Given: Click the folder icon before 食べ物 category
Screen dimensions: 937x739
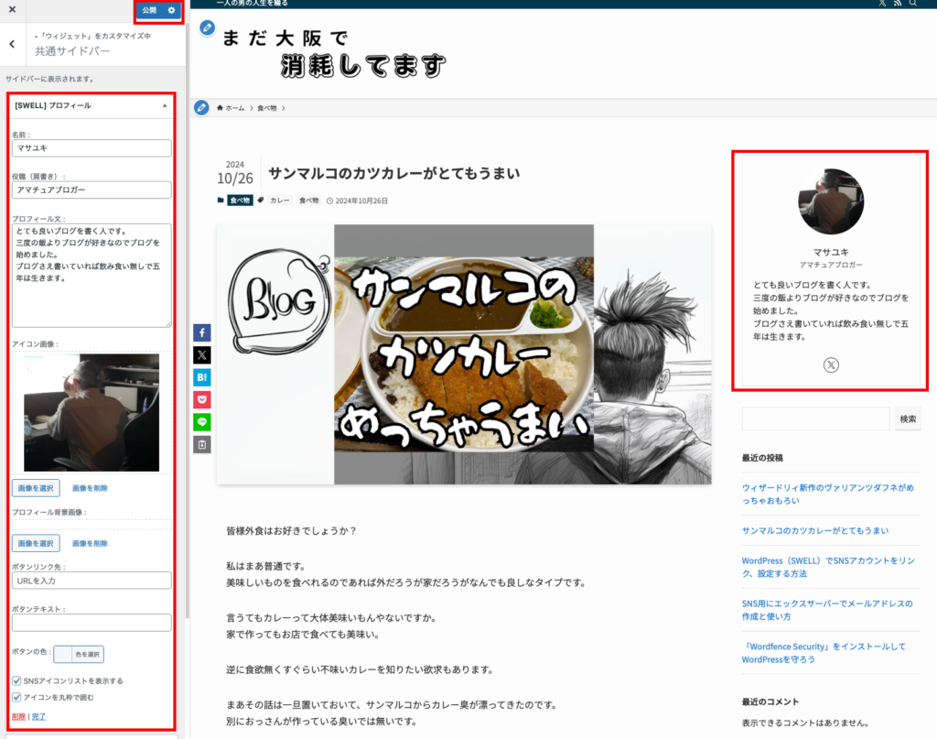Looking at the screenshot, I should pos(221,201).
